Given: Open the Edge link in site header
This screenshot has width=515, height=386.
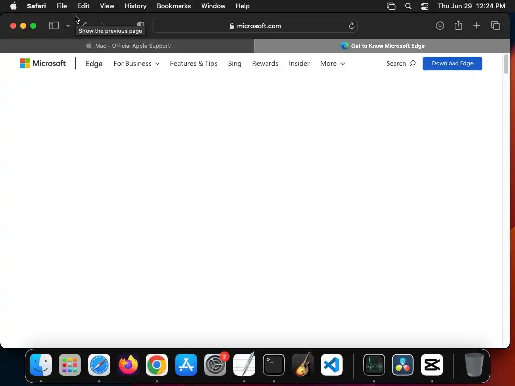Looking at the screenshot, I should click(x=94, y=64).
